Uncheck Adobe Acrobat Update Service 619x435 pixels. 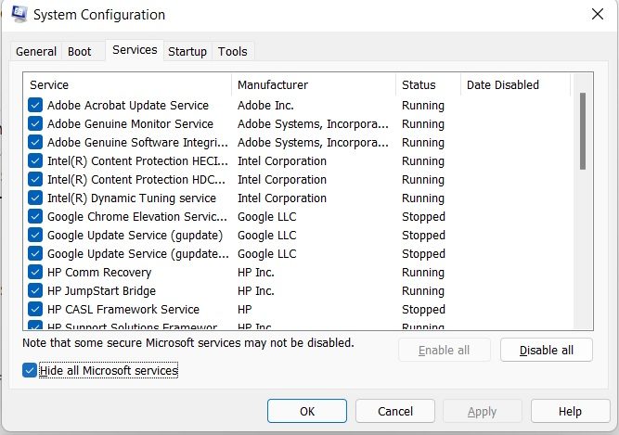point(35,106)
